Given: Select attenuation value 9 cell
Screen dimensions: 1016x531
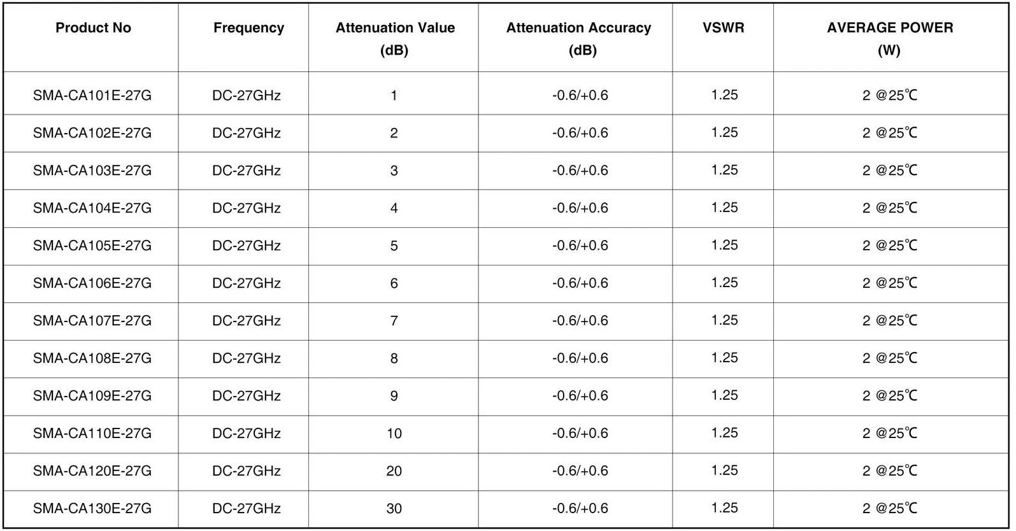Looking at the screenshot, I should point(394,396).
